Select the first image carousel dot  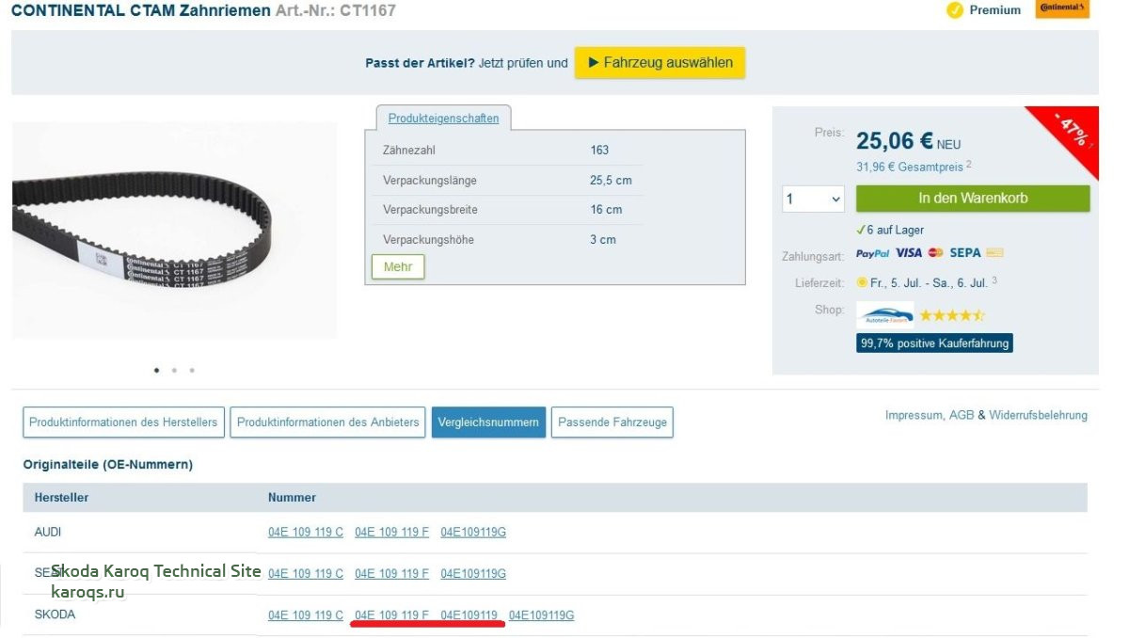pyautogui.click(x=156, y=371)
